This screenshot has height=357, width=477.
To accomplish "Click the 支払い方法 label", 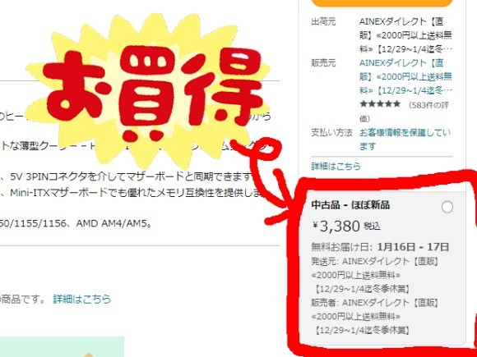I will pos(331,132).
